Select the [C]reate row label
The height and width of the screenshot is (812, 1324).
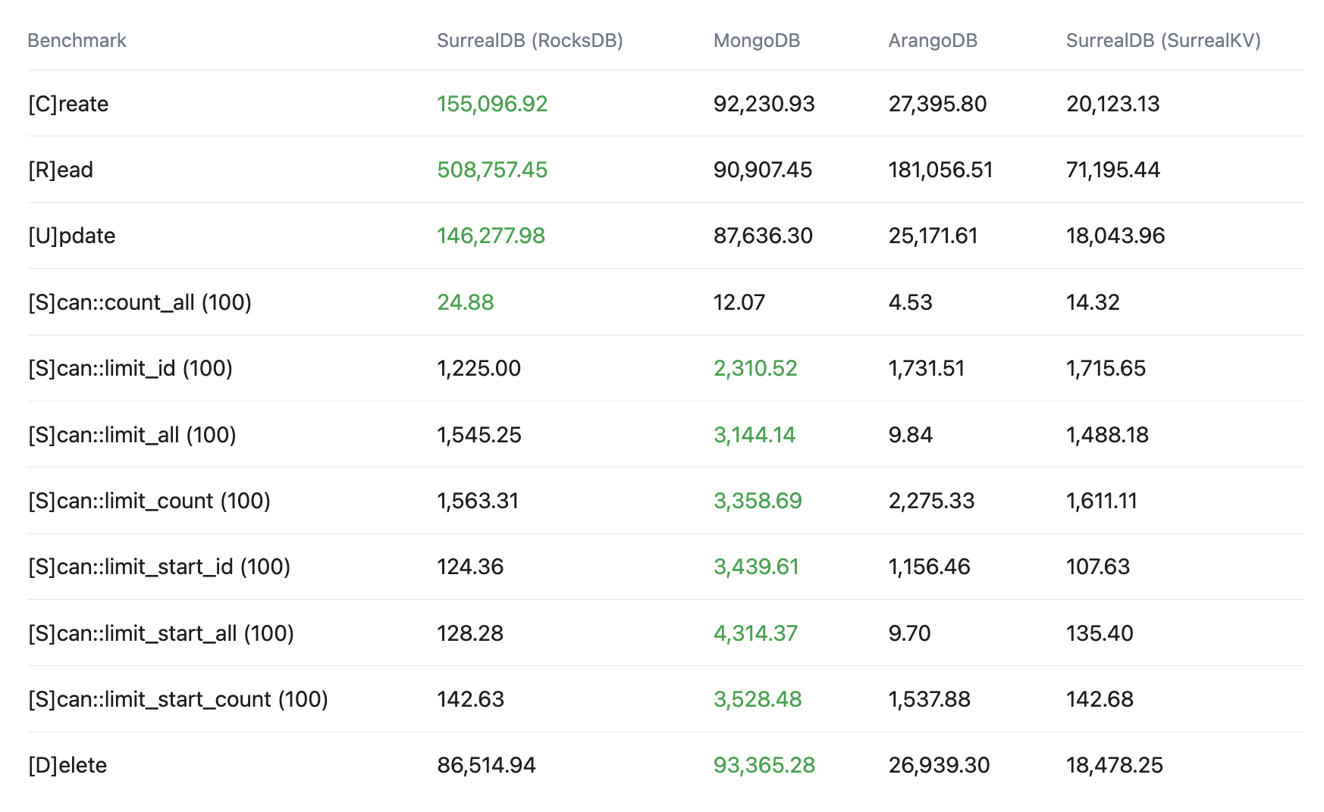pyautogui.click(x=68, y=104)
